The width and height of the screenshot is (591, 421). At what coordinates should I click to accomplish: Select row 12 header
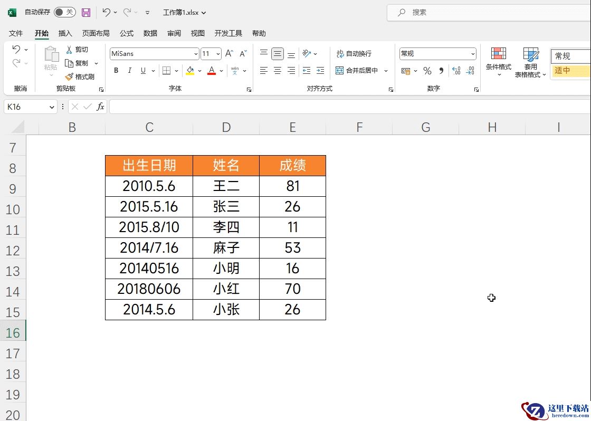[x=13, y=250]
